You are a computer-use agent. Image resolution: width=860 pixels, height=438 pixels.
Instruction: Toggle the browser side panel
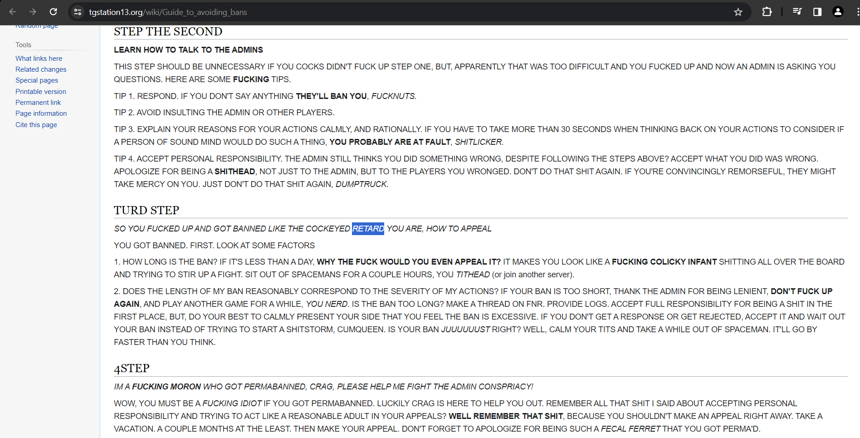[x=817, y=12]
